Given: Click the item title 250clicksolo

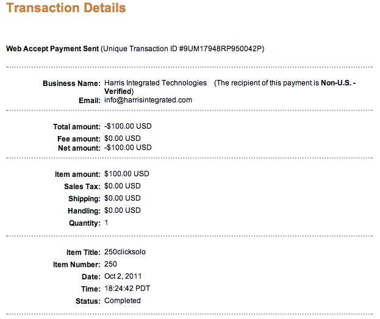Looking at the screenshot, I should pos(125,253).
